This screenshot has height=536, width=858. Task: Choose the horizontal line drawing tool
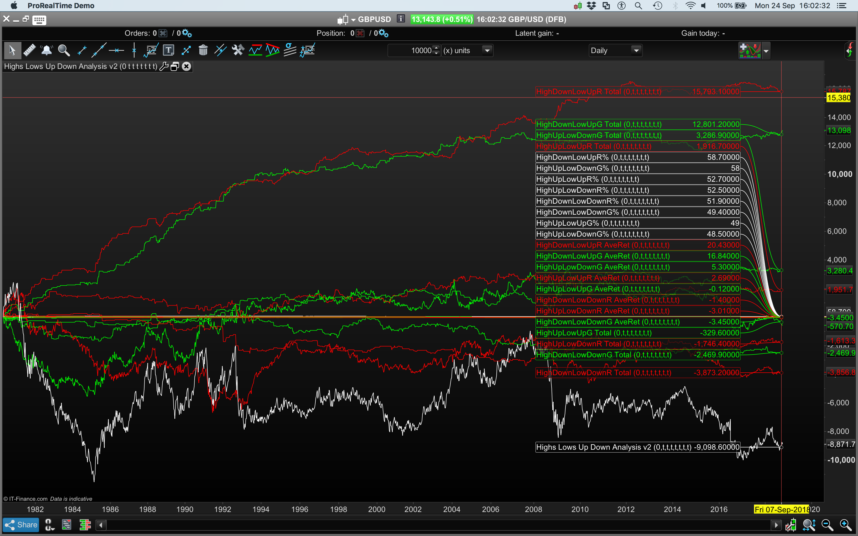(116, 50)
